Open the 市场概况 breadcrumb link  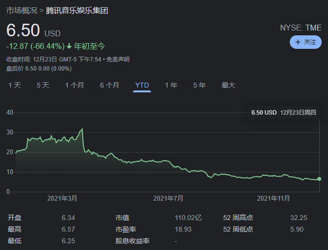click(21, 10)
